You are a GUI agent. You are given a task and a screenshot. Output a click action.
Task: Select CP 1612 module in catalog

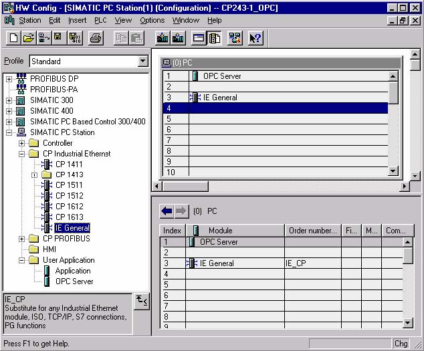tap(70, 207)
